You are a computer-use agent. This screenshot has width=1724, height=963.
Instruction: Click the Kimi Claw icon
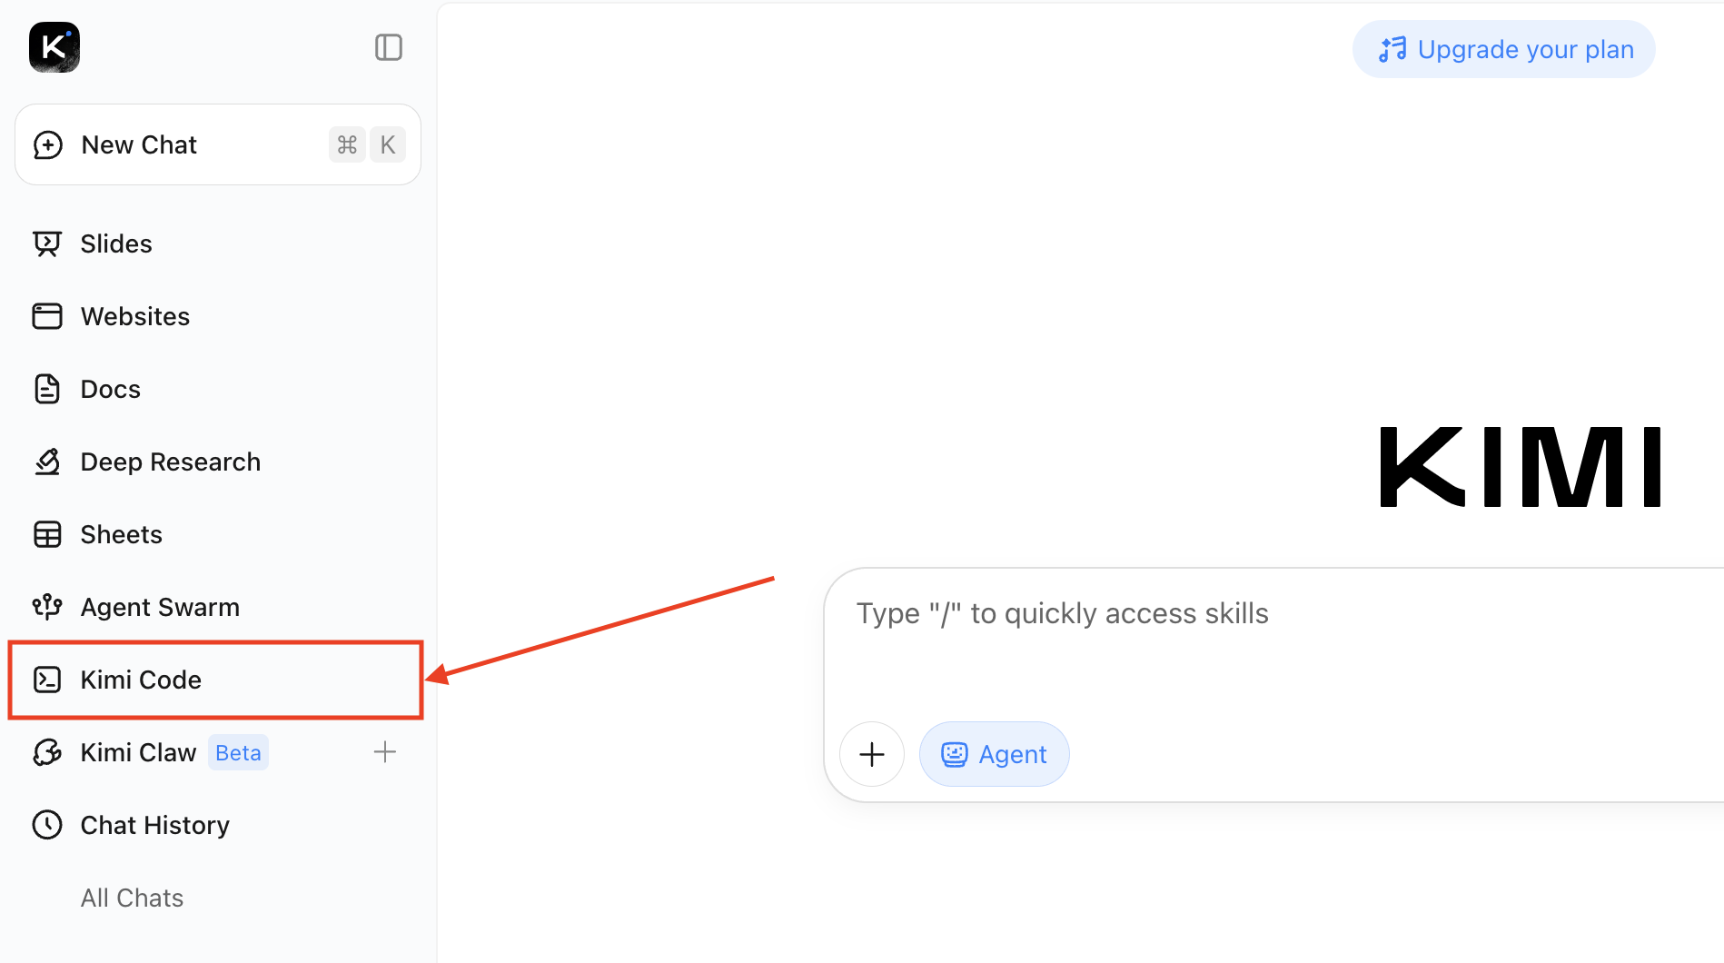[x=47, y=752]
